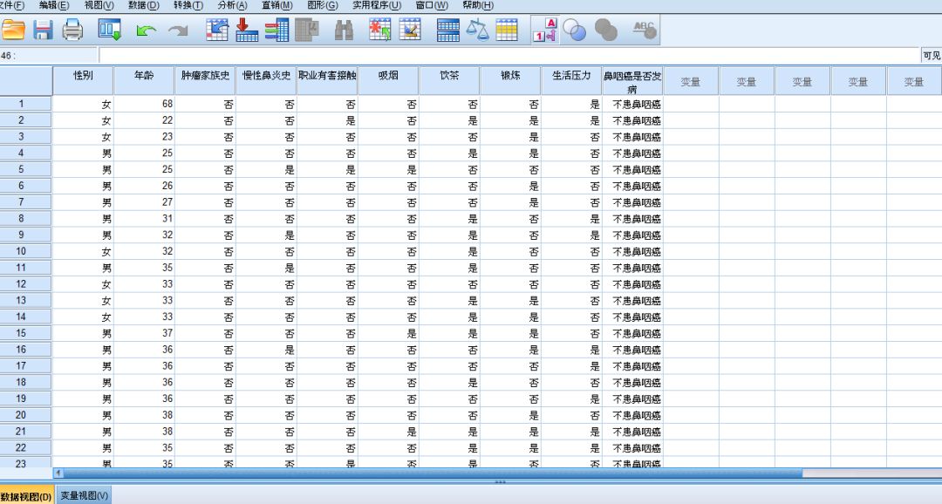Screen dimensions: 942x504
Task: Undo the last action, green arrow
Action: click(146, 30)
